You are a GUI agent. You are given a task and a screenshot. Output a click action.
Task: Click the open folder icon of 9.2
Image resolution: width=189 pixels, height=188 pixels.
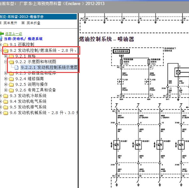(x=6, y=51)
